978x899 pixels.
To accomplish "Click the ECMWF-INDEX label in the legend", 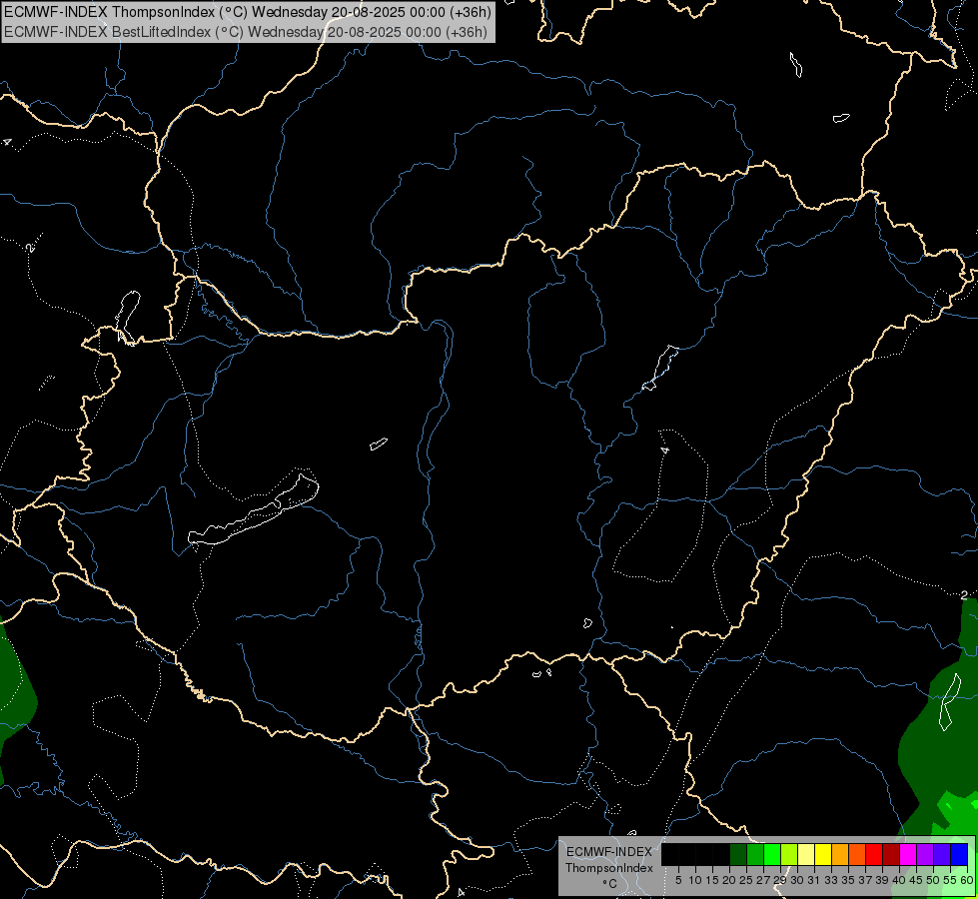I will pos(609,852).
